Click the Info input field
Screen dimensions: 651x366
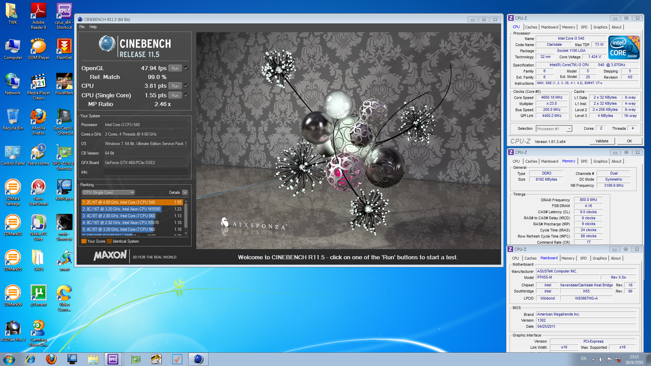tap(145, 172)
